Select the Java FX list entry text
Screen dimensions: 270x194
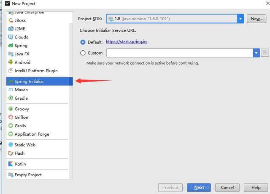[x=22, y=54]
